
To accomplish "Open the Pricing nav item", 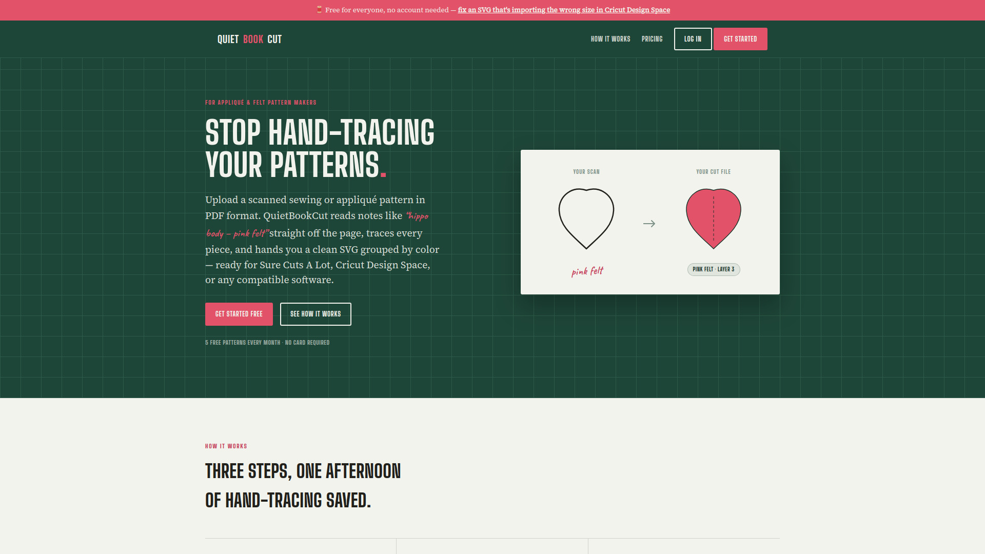I will pyautogui.click(x=652, y=39).
